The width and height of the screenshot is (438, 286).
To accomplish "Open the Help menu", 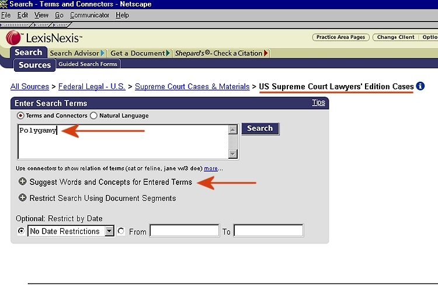I will [122, 15].
